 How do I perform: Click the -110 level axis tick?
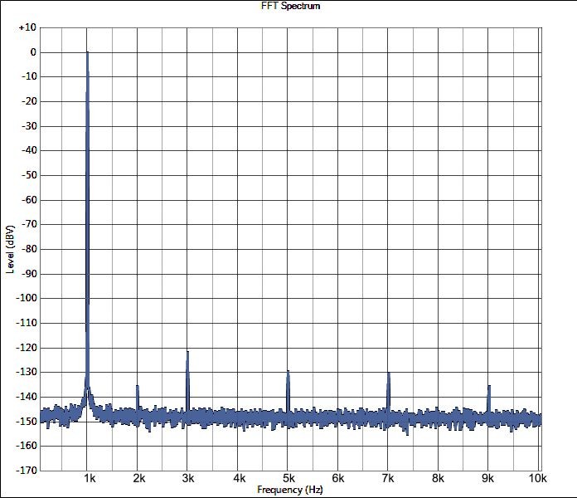click(27, 323)
